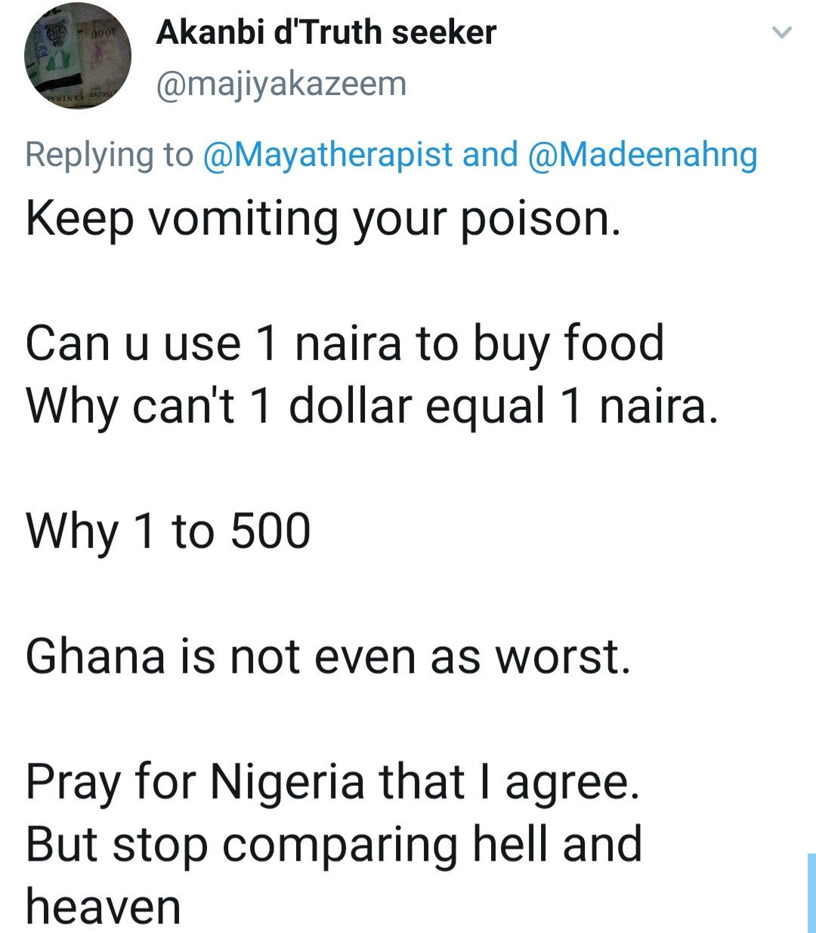Click the 'Why 1 to 500' line
816x933 pixels.
168,531
